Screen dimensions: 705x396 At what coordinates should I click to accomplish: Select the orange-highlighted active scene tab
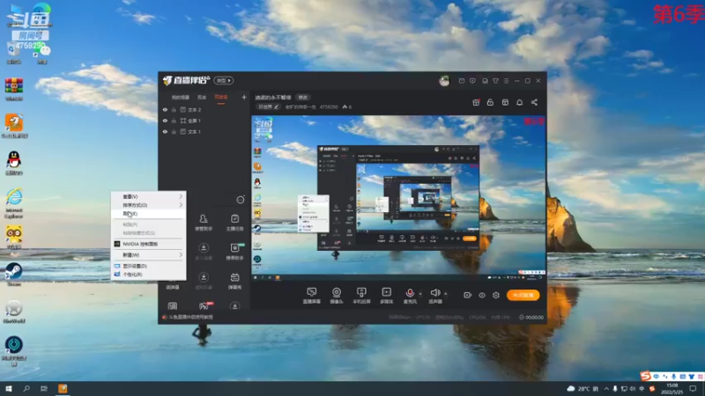coord(221,98)
